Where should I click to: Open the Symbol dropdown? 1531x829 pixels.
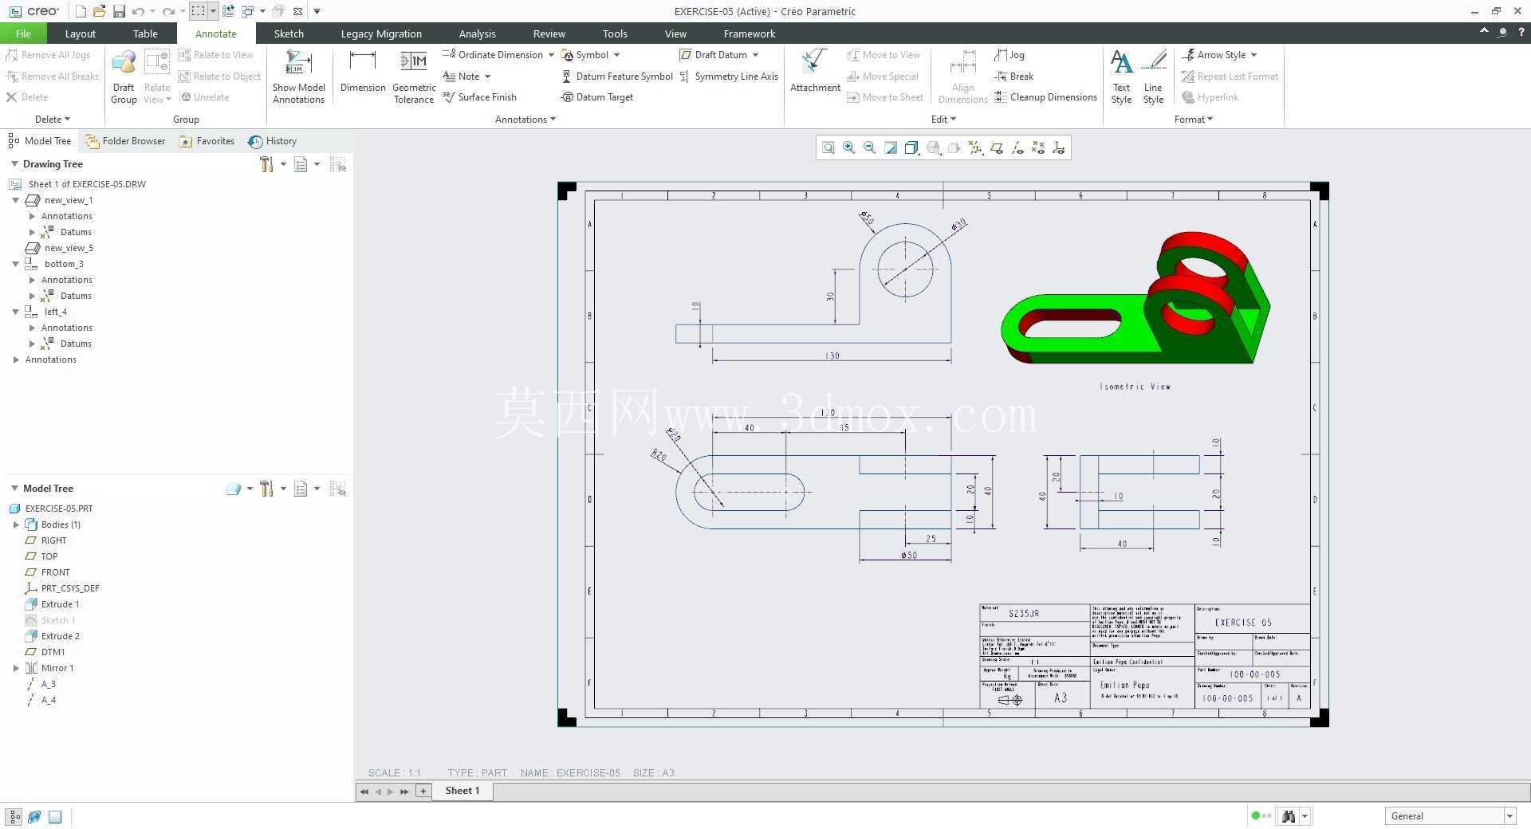pos(616,55)
